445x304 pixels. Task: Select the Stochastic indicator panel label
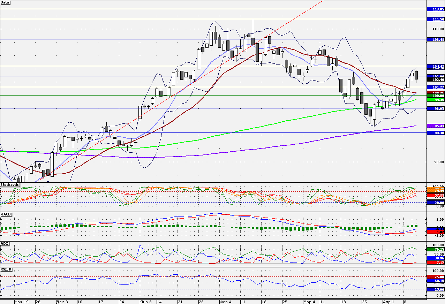10,184
